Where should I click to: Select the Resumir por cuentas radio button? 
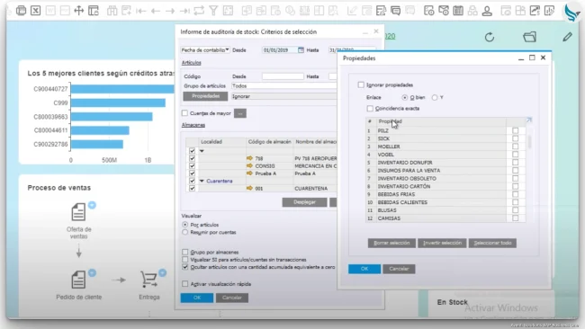[x=185, y=232]
